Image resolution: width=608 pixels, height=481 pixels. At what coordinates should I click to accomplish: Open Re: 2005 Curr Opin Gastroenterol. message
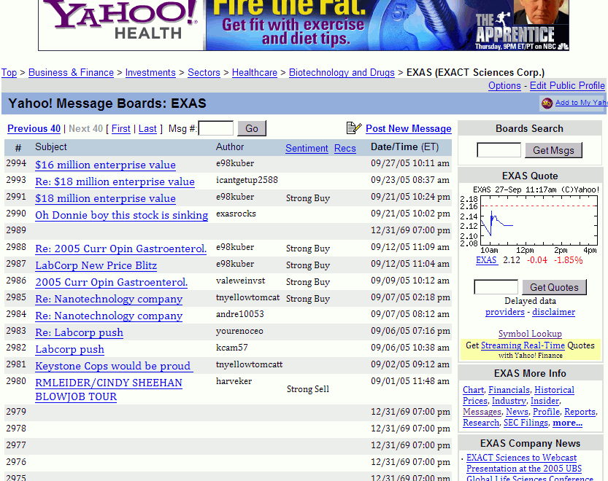[x=121, y=249]
